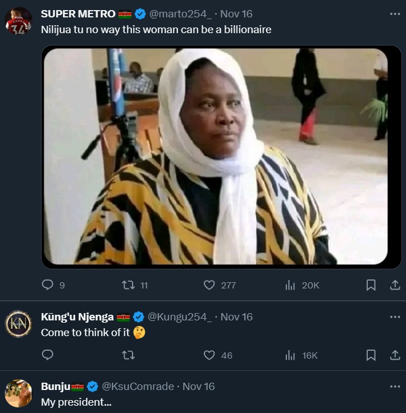
Task: Share Kũng'u Njenga's comment
Action: tap(395, 355)
